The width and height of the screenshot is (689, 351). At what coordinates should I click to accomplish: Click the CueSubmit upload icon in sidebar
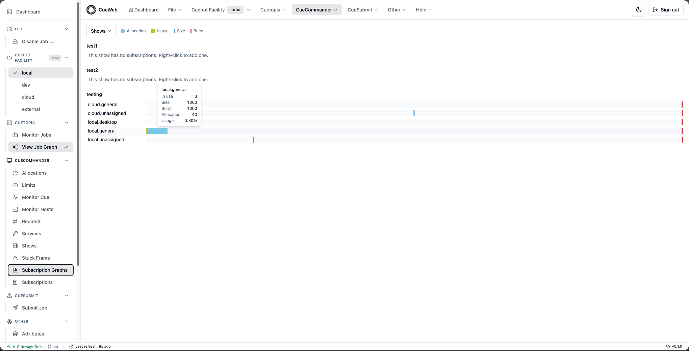click(x=9, y=296)
